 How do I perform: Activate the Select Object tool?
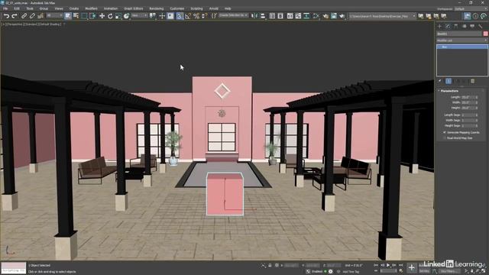coord(68,16)
